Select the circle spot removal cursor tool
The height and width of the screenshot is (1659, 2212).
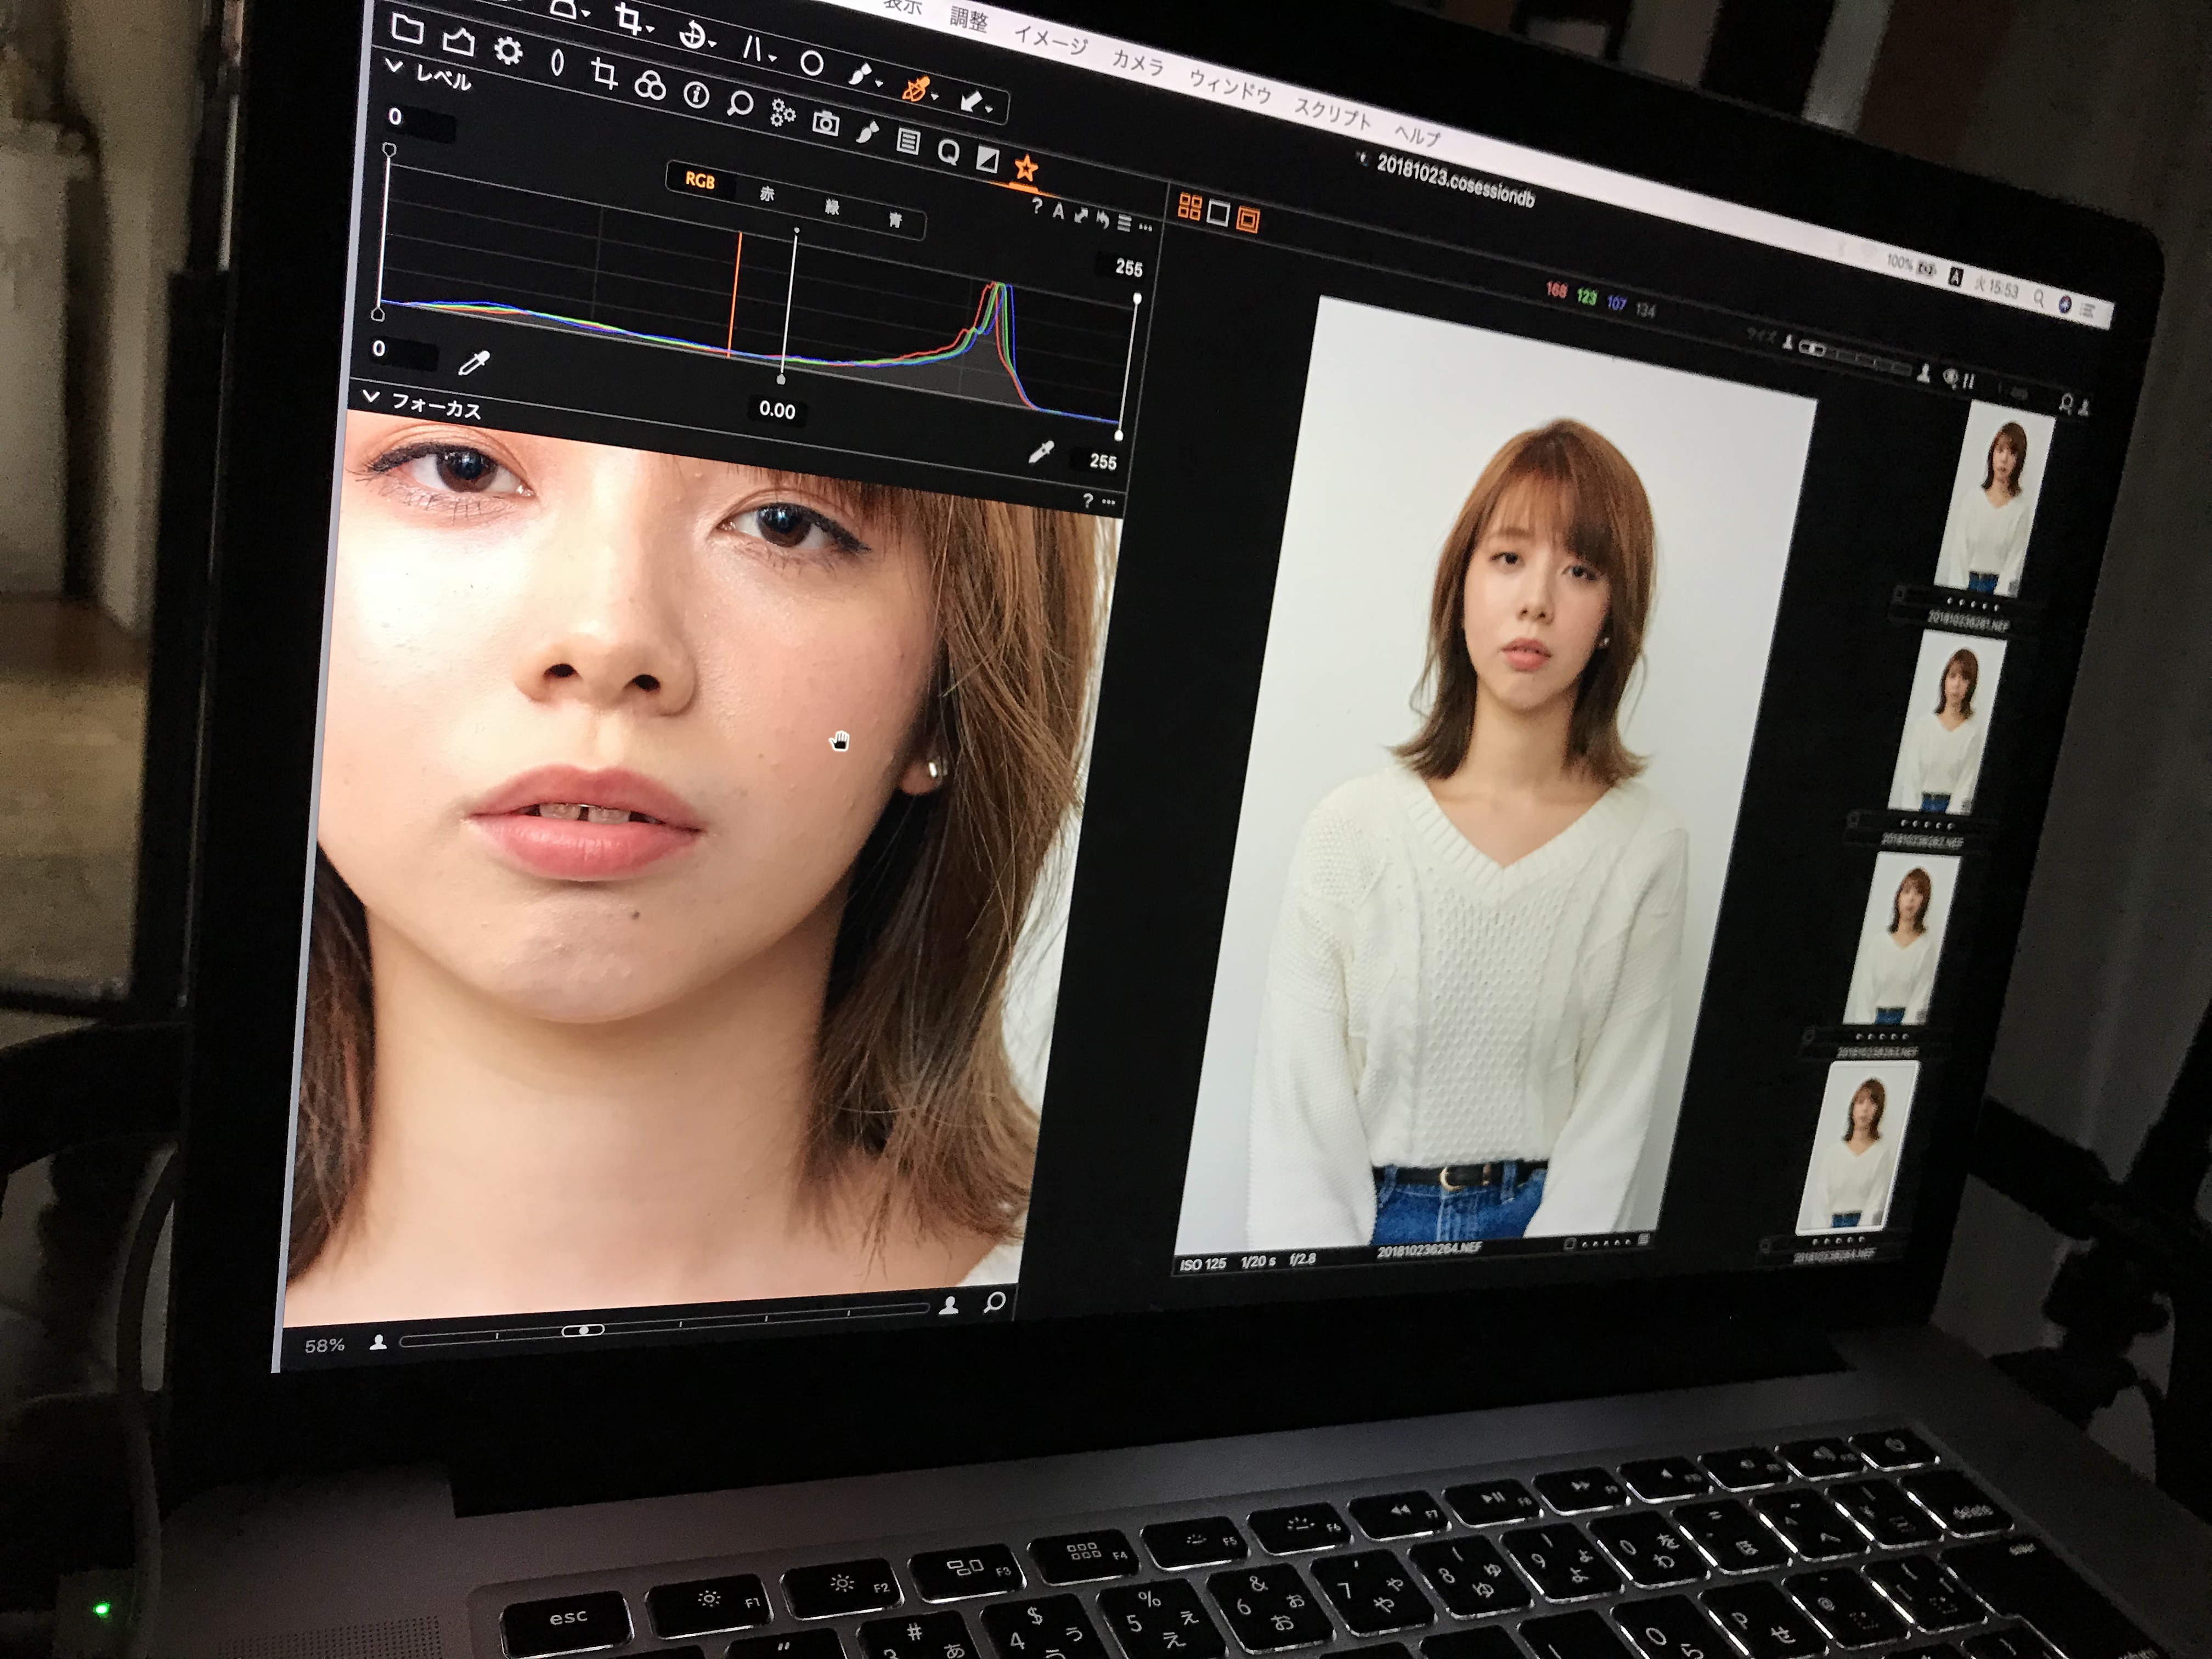tap(812, 63)
